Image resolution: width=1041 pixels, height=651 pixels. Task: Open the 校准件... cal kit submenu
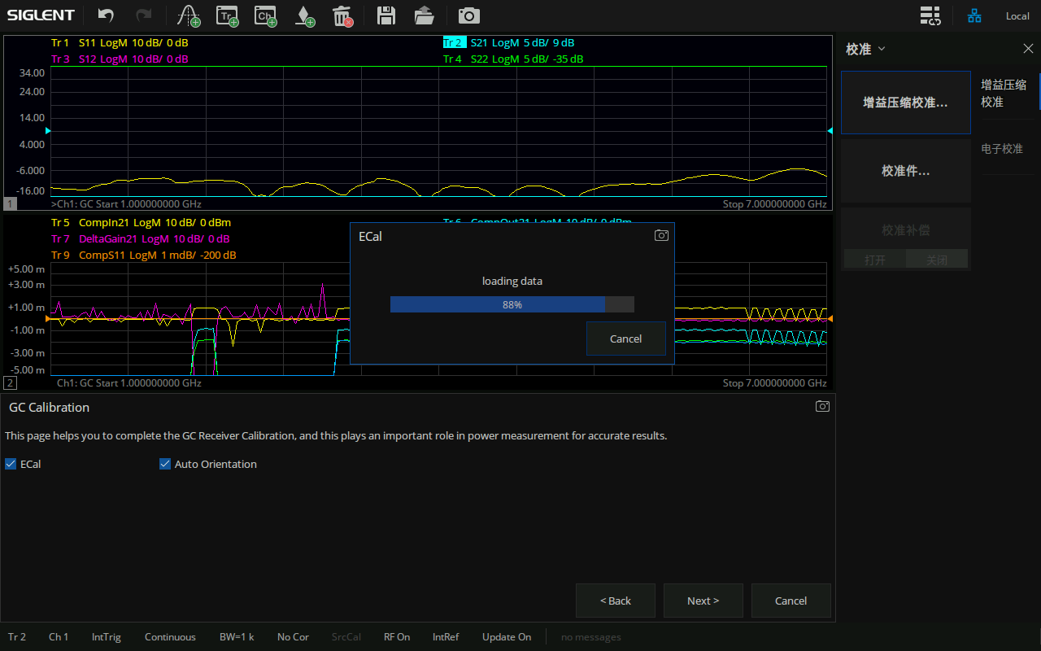(x=905, y=171)
